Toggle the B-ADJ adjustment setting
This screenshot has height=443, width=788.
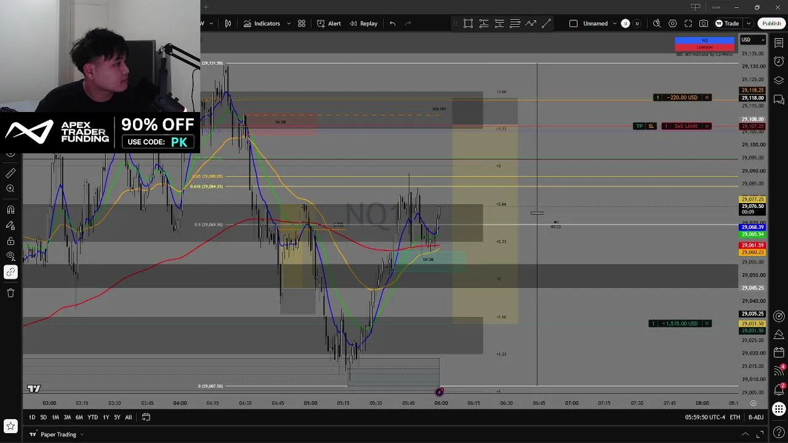click(x=756, y=417)
